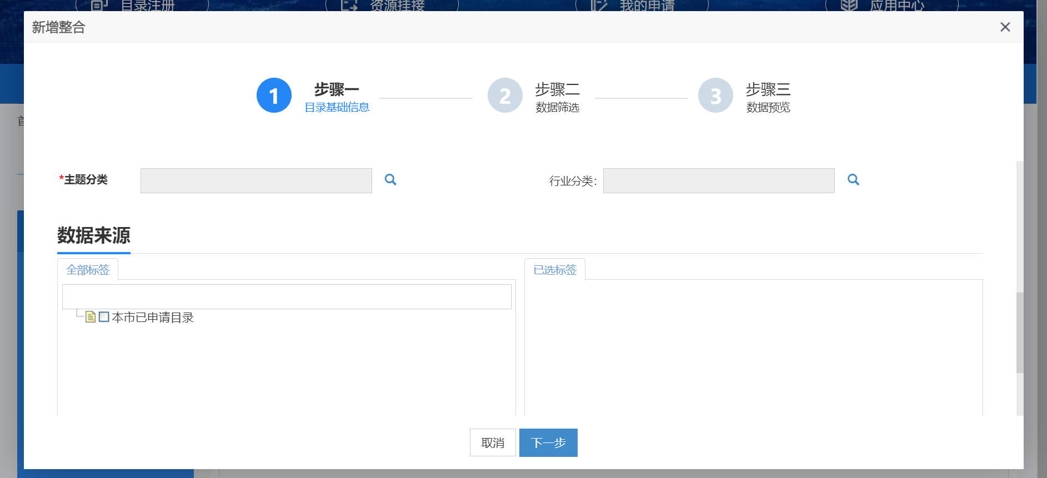Close the 新增整合 dialog

tap(1005, 27)
